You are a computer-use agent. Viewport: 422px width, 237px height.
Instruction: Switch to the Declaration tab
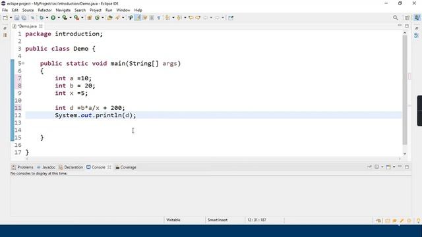click(x=71, y=167)
